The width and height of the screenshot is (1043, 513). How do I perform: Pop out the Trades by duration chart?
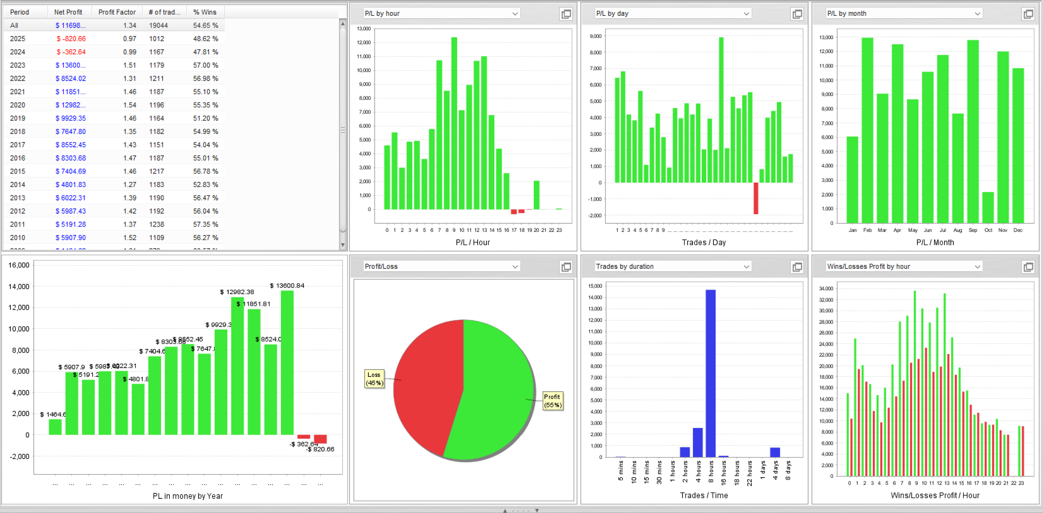pos(797,267)
